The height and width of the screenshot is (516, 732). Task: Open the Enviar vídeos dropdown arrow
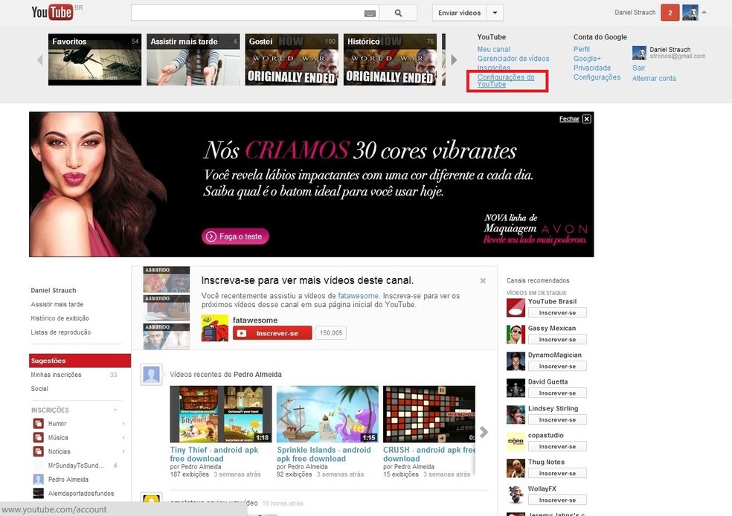[x=495, y=13]
